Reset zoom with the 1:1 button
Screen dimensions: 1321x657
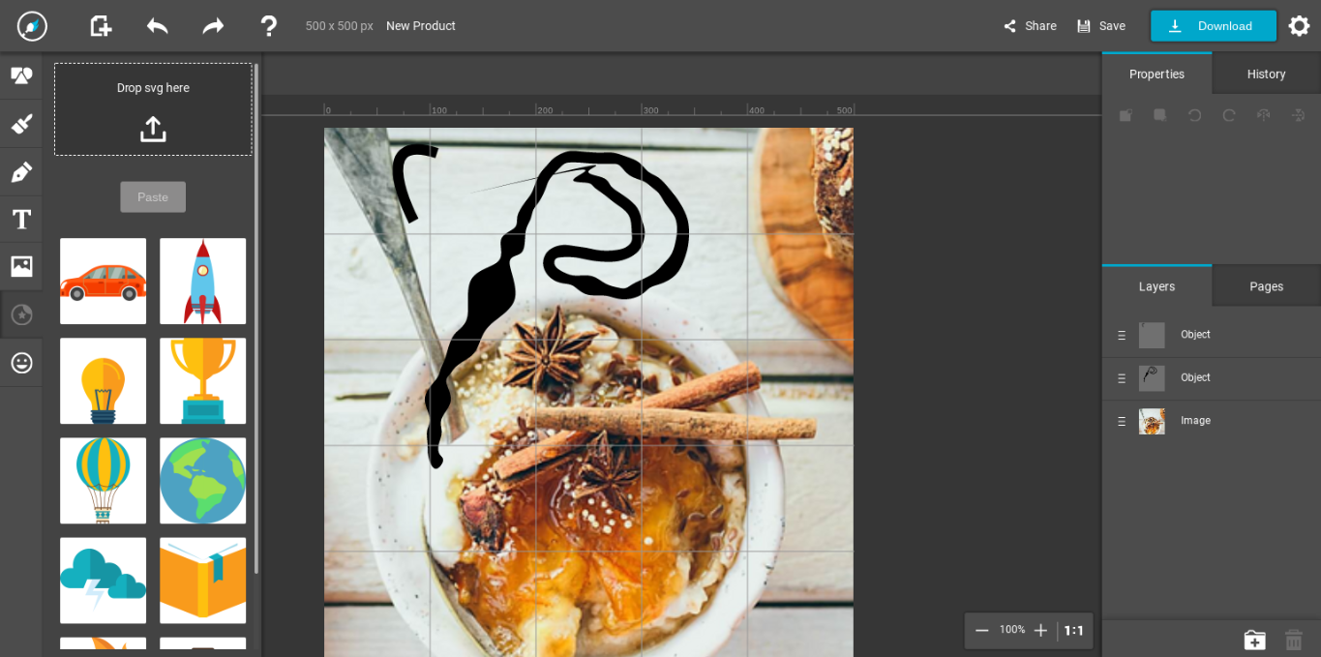1074,630
